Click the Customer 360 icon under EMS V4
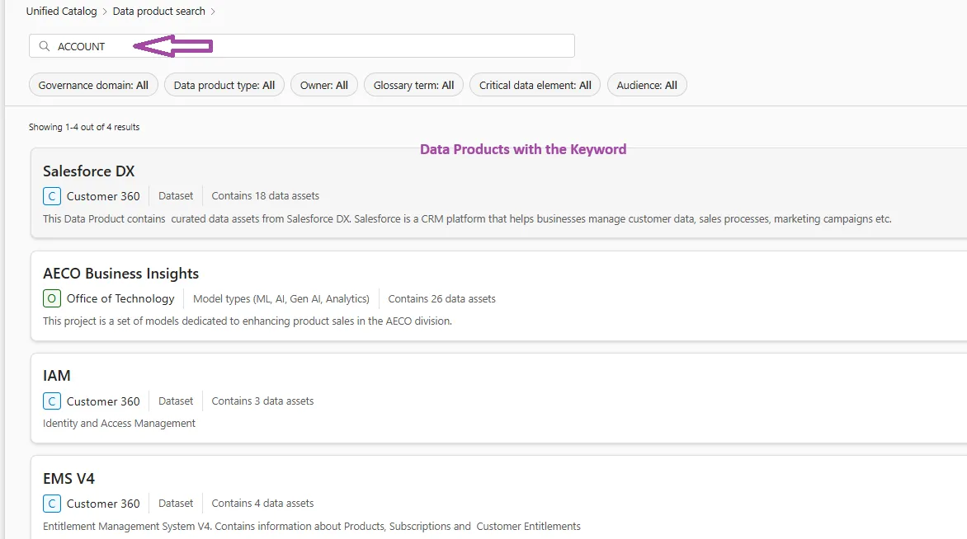Image resolution: width=967 pixels, height=539 pixels. 52,504
